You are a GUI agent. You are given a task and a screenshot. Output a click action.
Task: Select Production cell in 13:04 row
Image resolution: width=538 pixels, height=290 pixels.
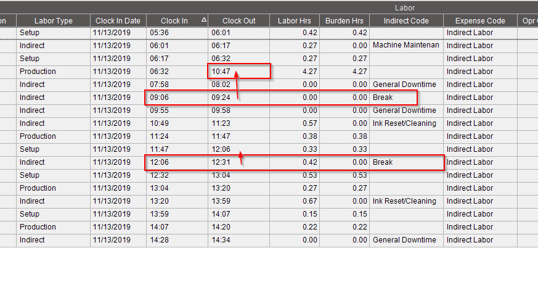coord(53,188)
